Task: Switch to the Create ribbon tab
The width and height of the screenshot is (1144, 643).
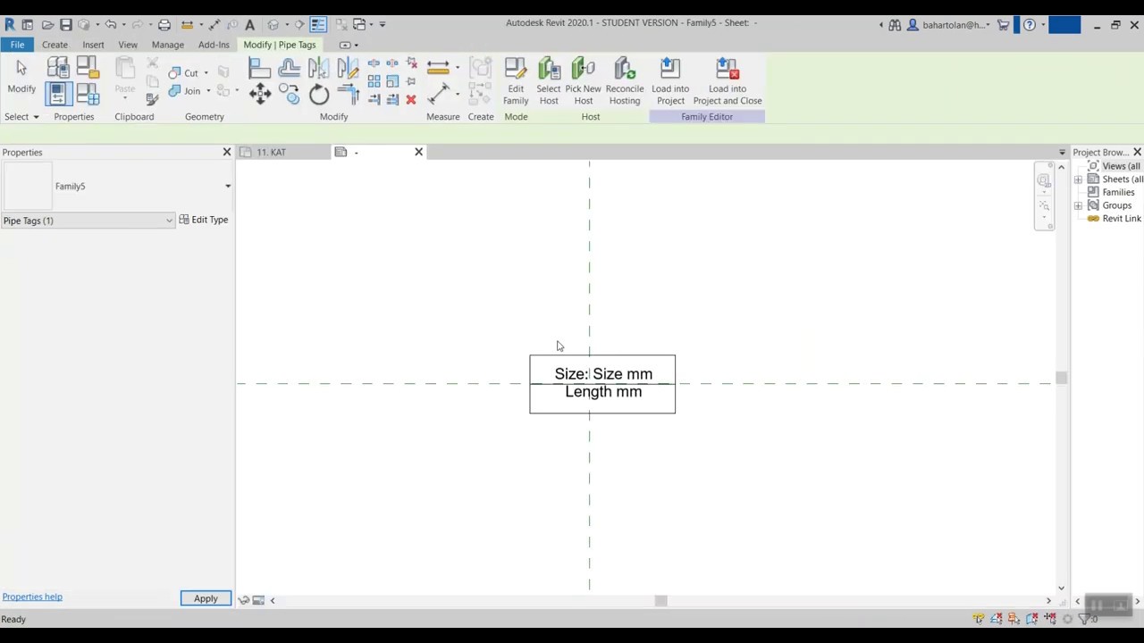Action: point(55,45)
